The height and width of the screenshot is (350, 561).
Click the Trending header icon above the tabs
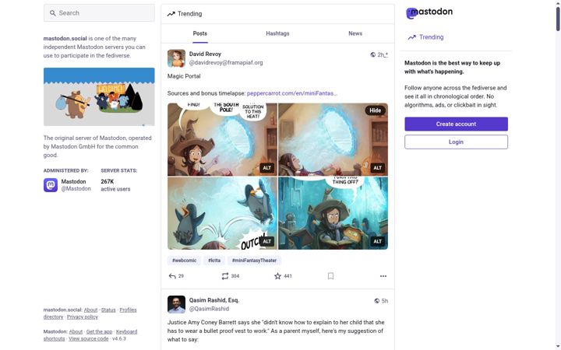(x=171, y=14)
